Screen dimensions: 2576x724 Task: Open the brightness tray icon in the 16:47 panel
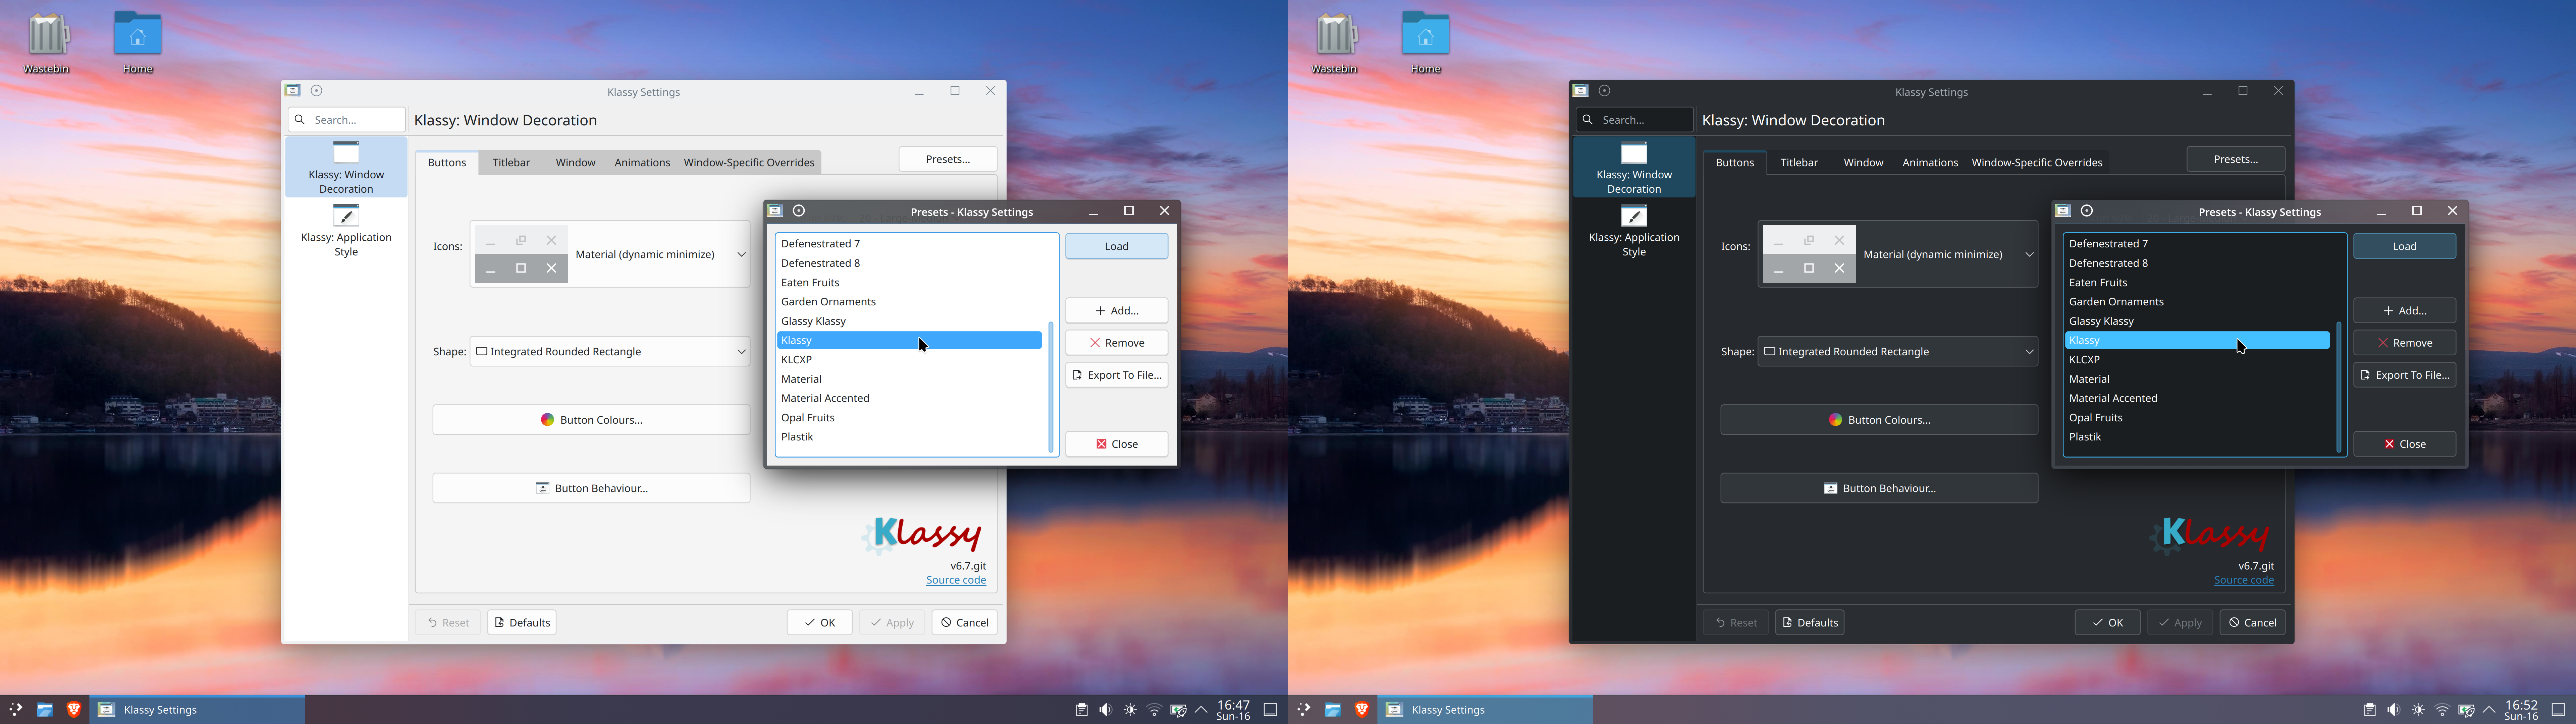pyautogui.click(x=1130, y=710)
